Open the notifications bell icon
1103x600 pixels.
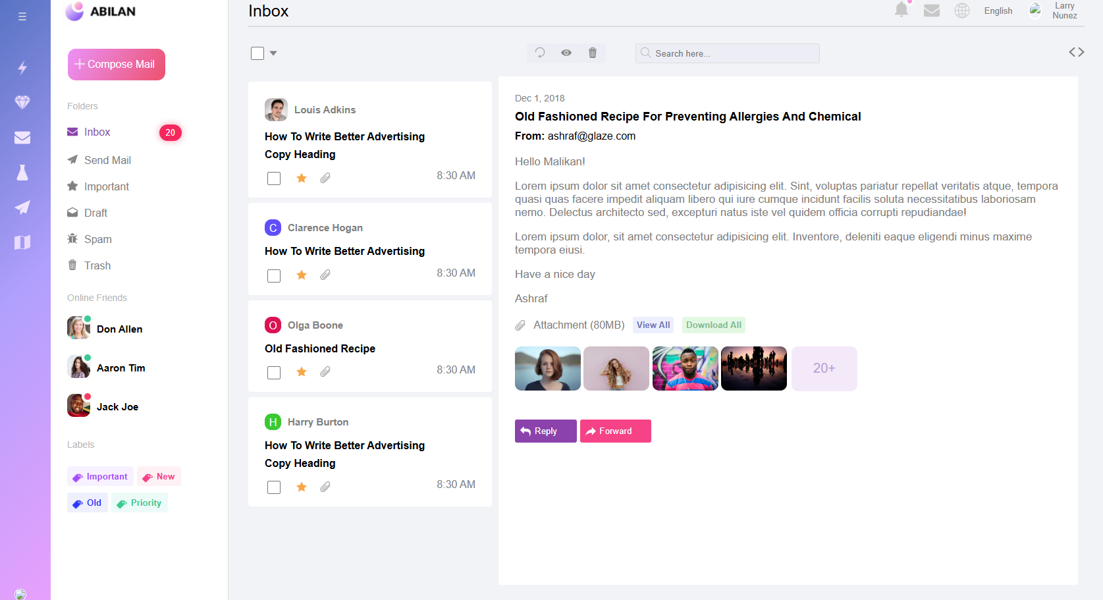[901, 10]
